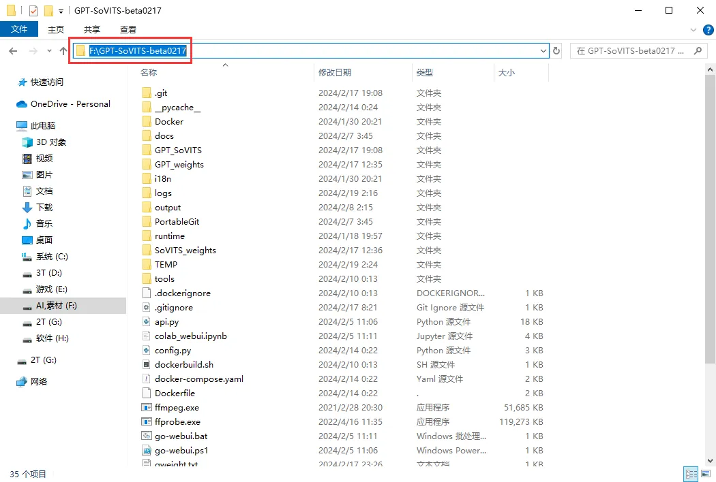Image resolution: width=716 pixels, height=482 pixels.
Task: Sort by 修改日期 column header
Action: 334,73
